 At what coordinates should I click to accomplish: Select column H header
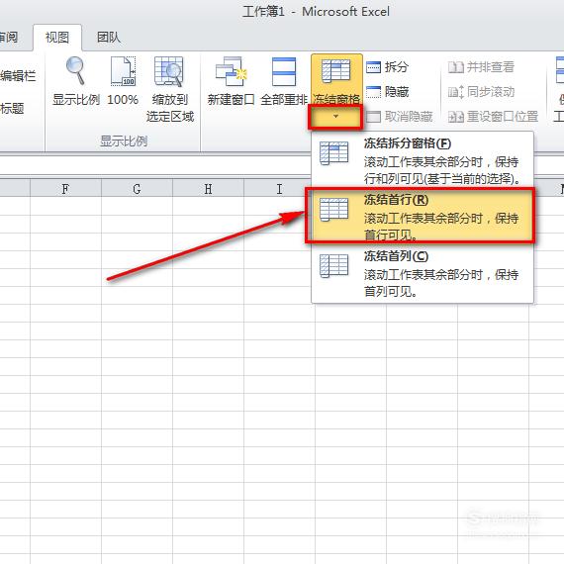click(208, 188)
